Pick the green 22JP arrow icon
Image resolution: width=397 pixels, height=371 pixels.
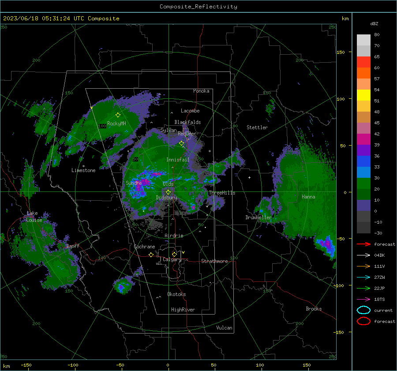pos(363,288)
